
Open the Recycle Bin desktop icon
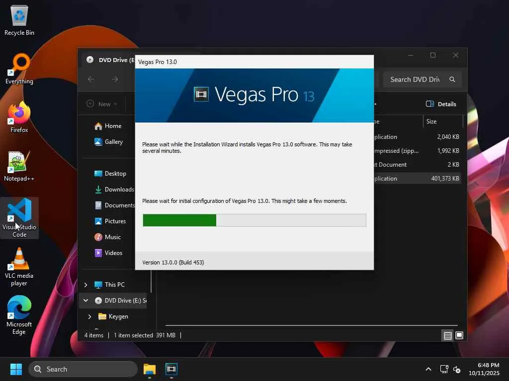point(19,20)
